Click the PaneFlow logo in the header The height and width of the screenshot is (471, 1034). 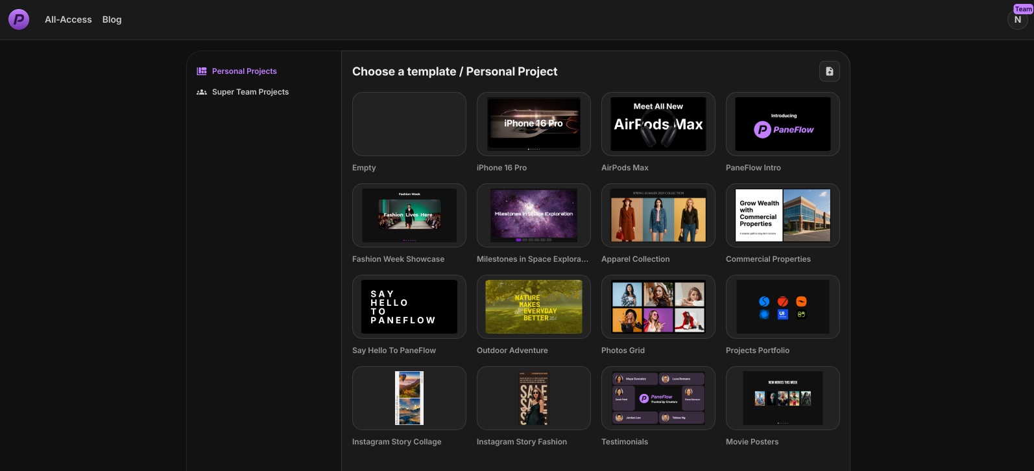[x=19, y=19]
